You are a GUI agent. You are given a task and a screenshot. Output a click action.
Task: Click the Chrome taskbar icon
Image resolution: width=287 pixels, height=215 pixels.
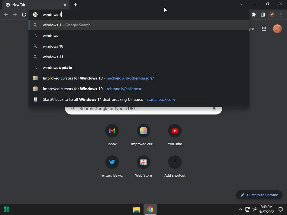[150, 209]
